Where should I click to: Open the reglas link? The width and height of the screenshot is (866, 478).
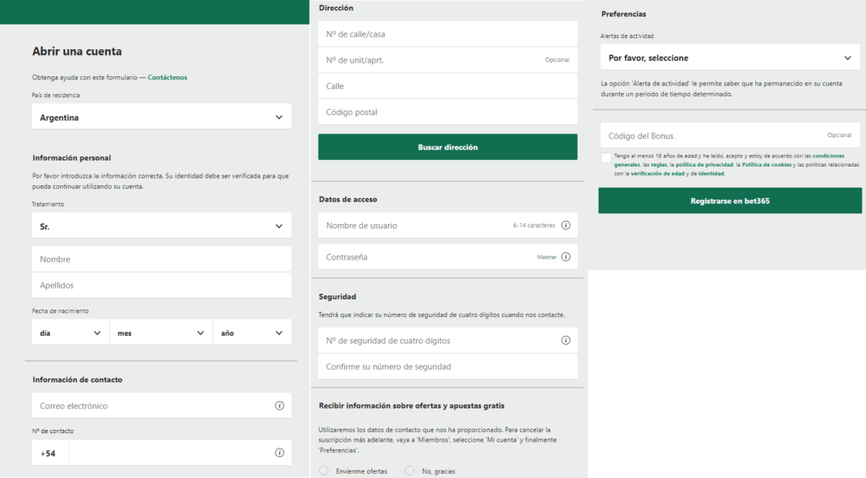click(x=659, y=165)
